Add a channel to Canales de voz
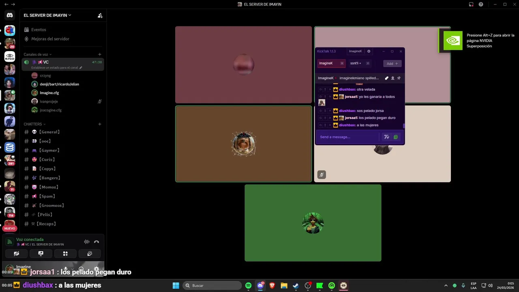 [x=100, y=54]
